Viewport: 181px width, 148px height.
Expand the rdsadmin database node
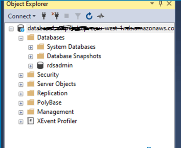[x=30, y=66]
